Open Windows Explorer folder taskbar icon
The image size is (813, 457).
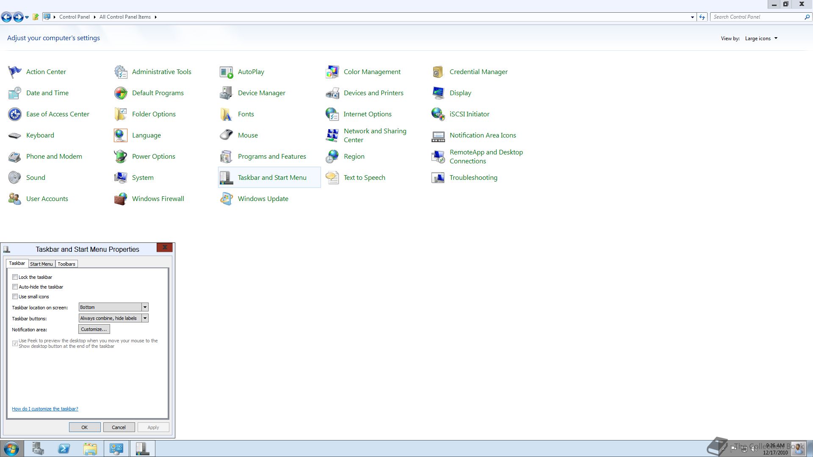pos(90,449)
